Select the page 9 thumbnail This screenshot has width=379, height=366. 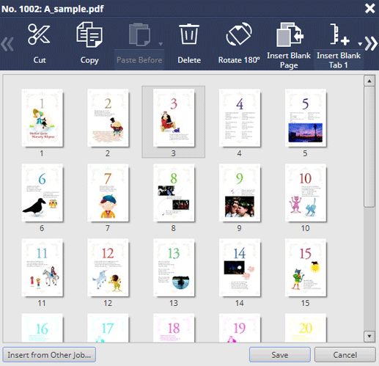point(240,193)
